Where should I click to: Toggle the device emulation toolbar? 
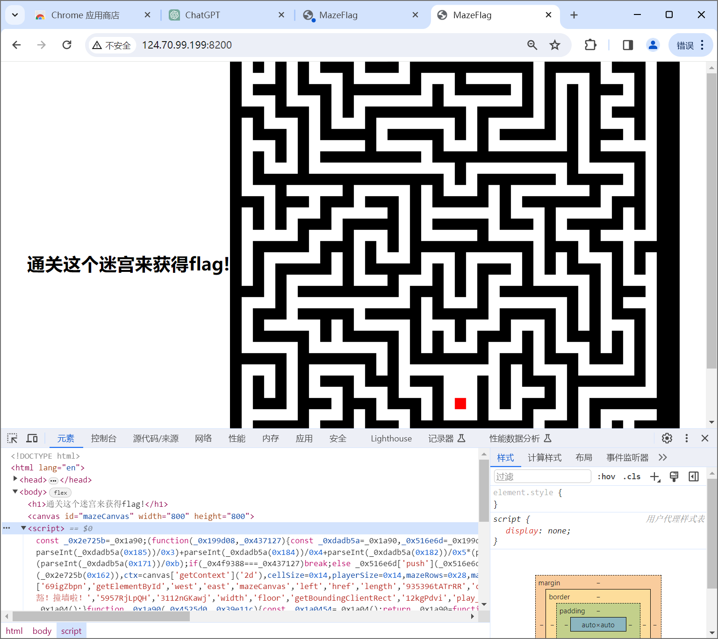pyautogui.click(x=32, y=438)
